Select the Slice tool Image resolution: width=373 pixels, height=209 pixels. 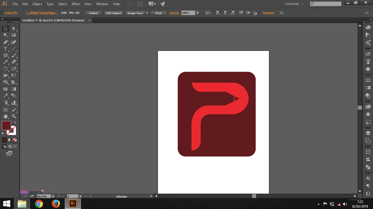click(x=14, y=110)
